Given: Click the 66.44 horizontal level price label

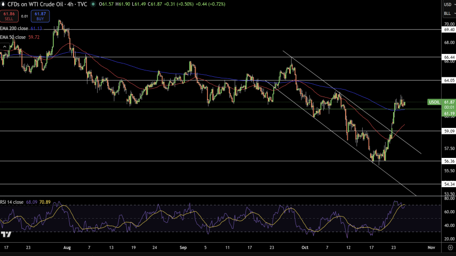Looking at the screenshot, I should (x=449, y=57).
